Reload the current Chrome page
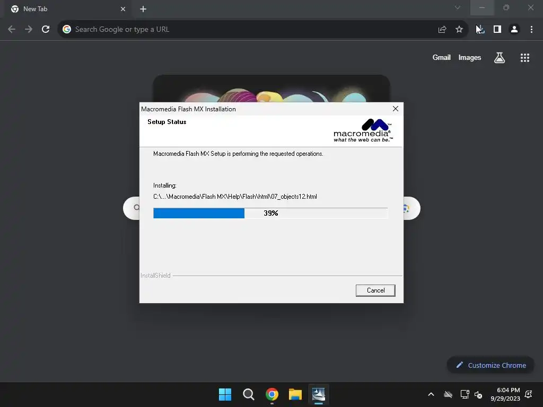 (x=46, y=30)
